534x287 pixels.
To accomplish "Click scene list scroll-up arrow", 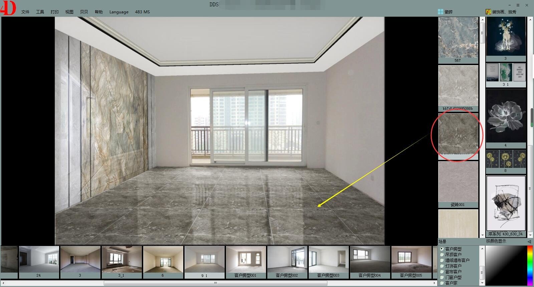I will pyautogui.click(x=482, y=249).
